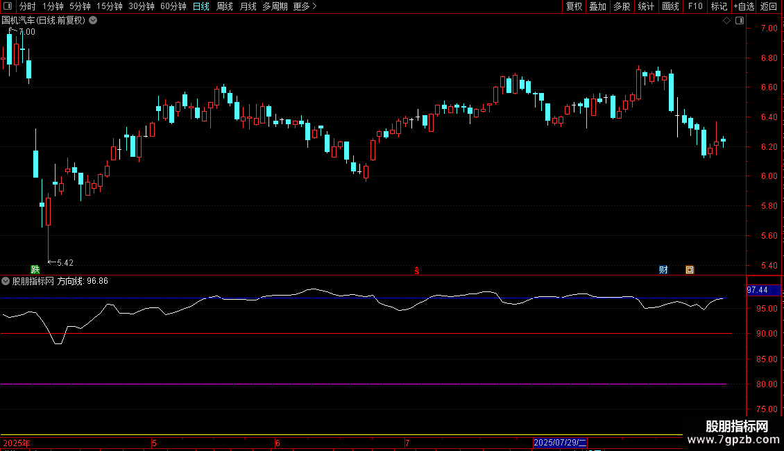The height and width of the screenshot is (451, 784).
Task: Toggle the split panel icon above the price axis
Action: 740,21
